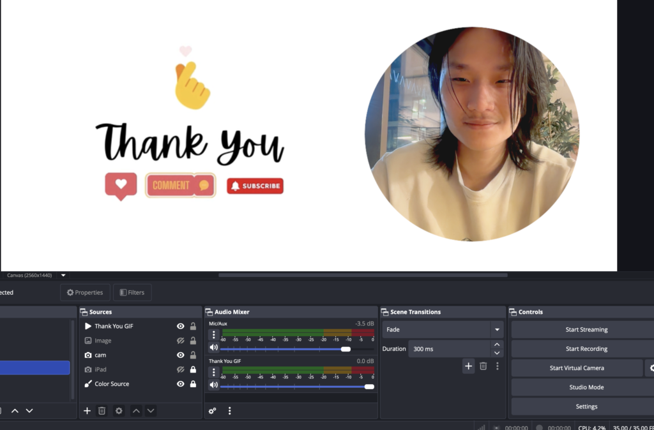Click Start Recording

(x=586, y=349)
